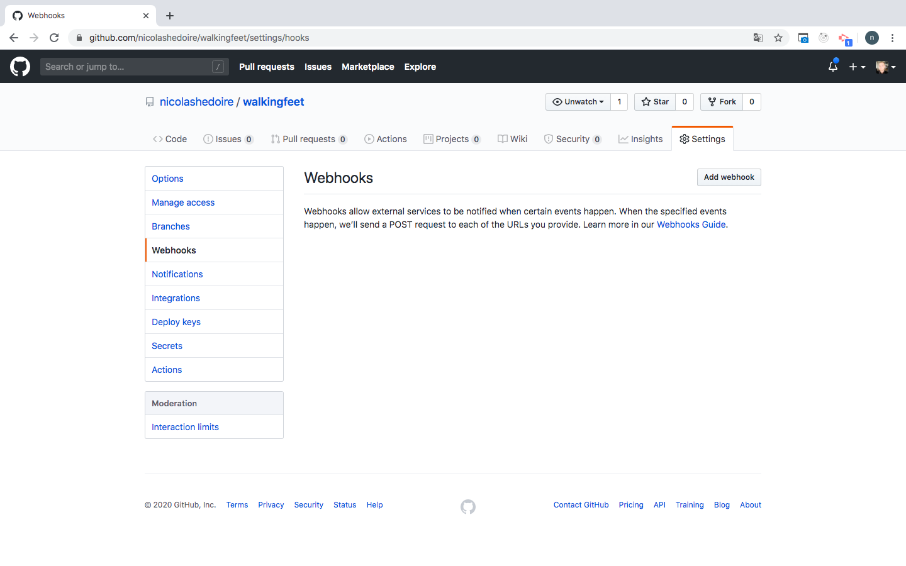Open the plus create-new dropdown
The height and width of the screenshot is (566, 906).
click(857, 67)
